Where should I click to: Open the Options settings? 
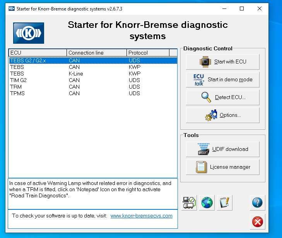pyautogui.click(x=222, y=115)
